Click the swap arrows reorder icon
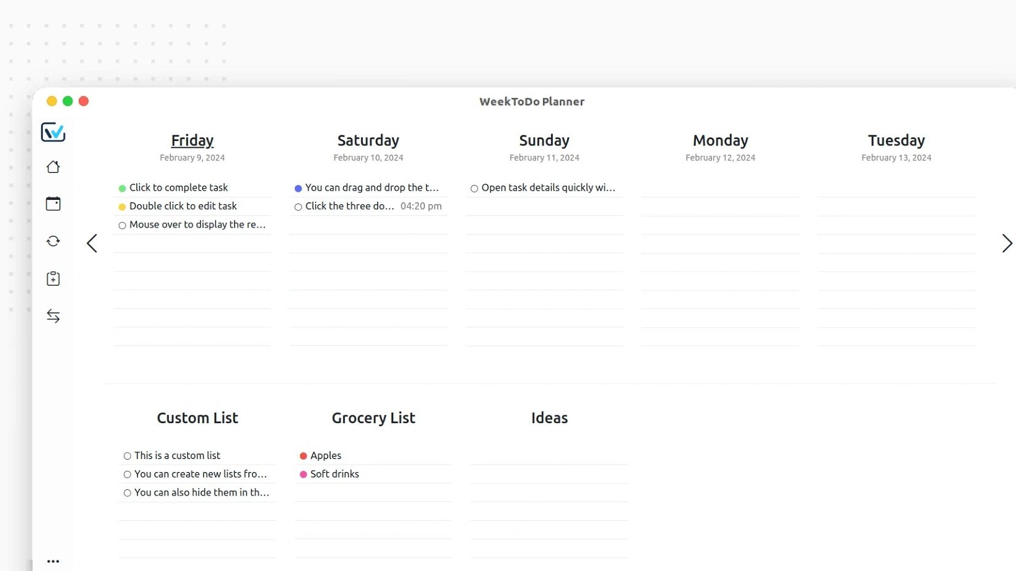This screenshot has width=1016, height=571. click(x=53, y=316)
